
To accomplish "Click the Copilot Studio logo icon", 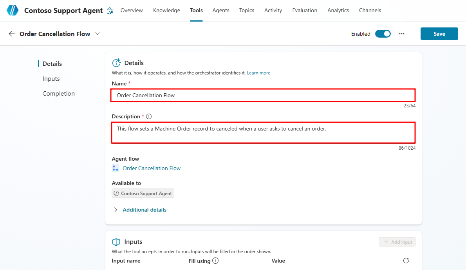I will pyautogui.click(x=13, y=11).
